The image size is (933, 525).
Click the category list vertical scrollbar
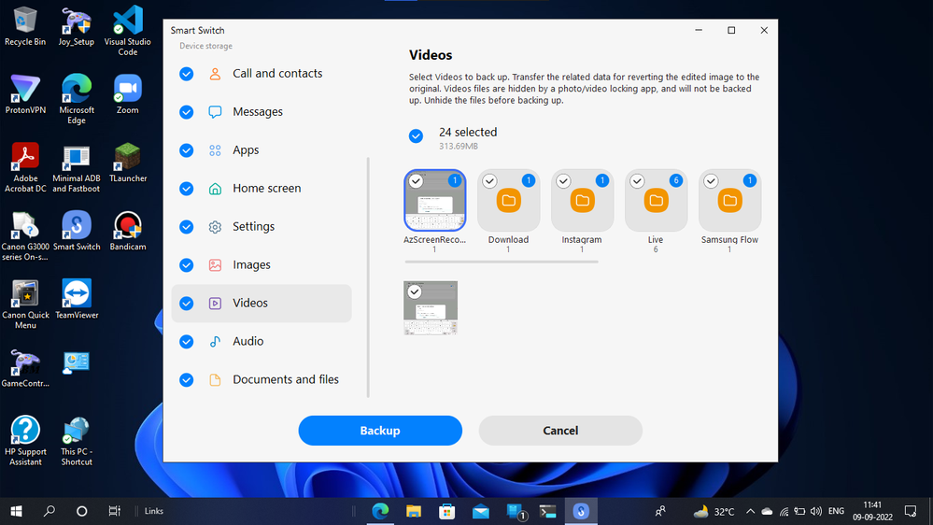click(368, 277)
